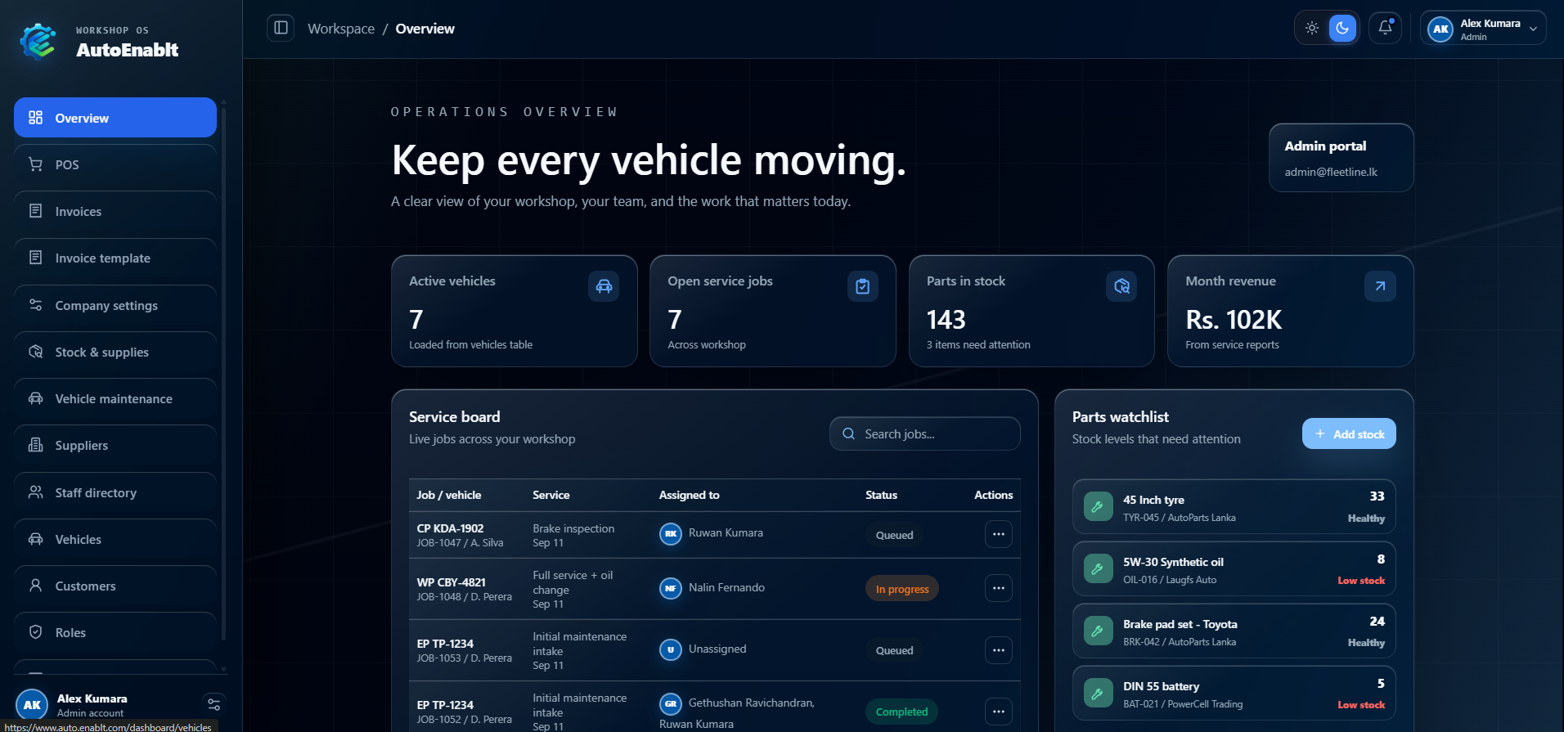Go to POS in the sidebar
Viewport: 1564px width, 732px height.
(x=115, y=164)
